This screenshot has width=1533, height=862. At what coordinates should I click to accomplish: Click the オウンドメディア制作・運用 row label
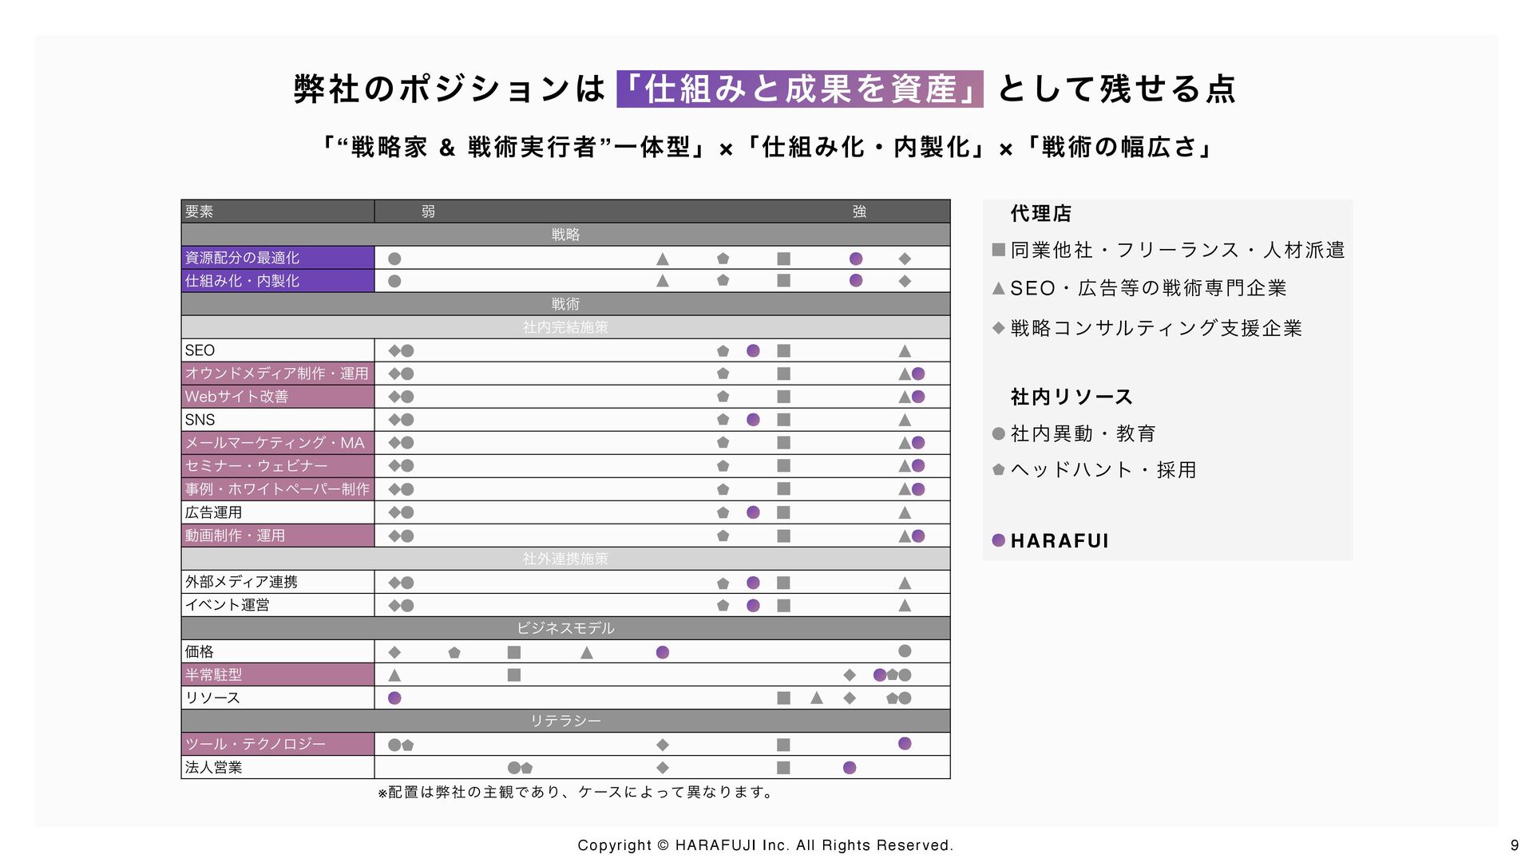pos(277,374)
